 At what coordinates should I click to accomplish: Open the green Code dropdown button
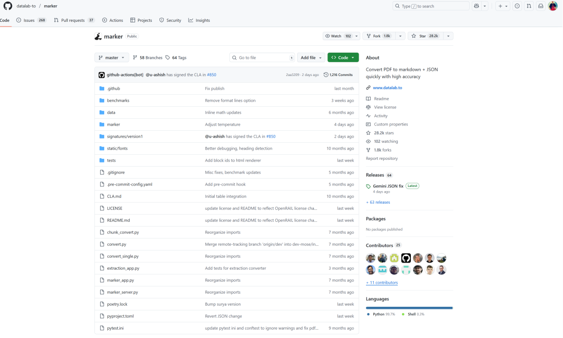coord(343,57)
